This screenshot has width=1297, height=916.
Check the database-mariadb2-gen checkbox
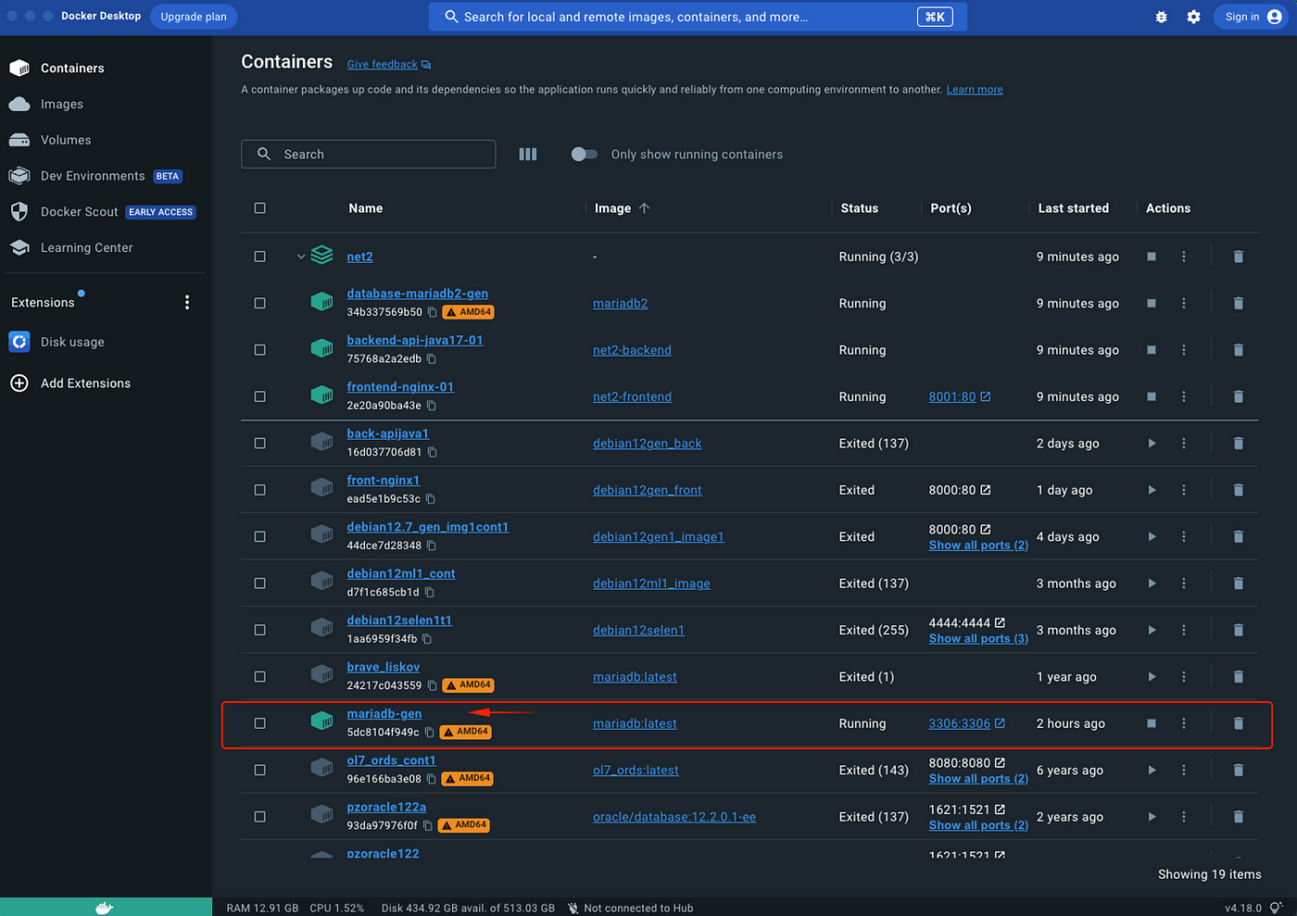pyautogui.click(x=260, y=303)
